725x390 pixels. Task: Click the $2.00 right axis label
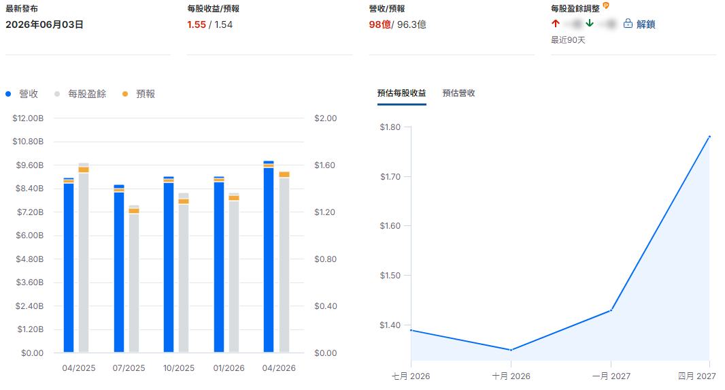point(326,118)
